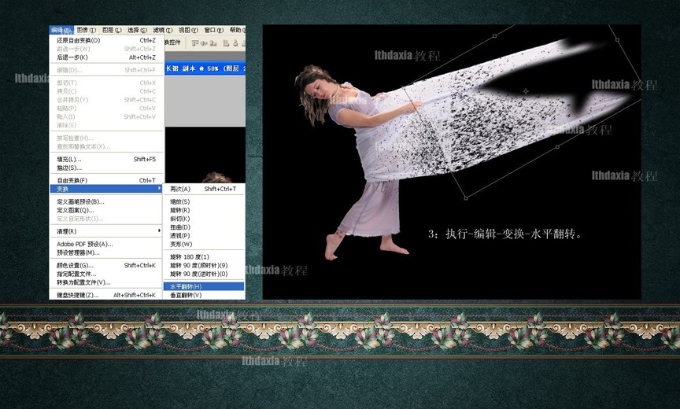Choose 描边(S)... from Edit menu
680x409 pixels.
pos(106,168)
